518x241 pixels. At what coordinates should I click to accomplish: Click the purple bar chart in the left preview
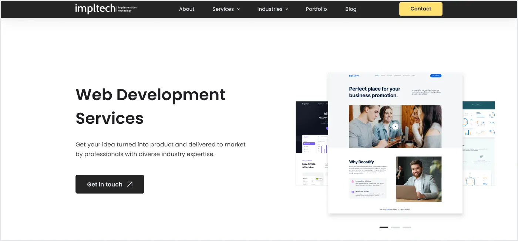[324, 148]
